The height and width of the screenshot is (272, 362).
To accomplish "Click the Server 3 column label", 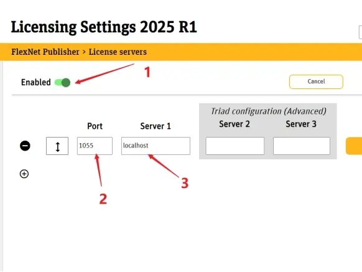I will (301, 124).
